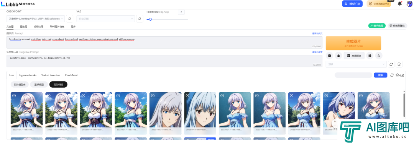Expand the 预设 preset dropdown

pos(356,64)
